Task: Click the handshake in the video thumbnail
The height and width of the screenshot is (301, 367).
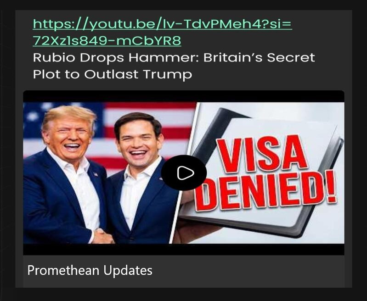Action: (x=102, y=236)
